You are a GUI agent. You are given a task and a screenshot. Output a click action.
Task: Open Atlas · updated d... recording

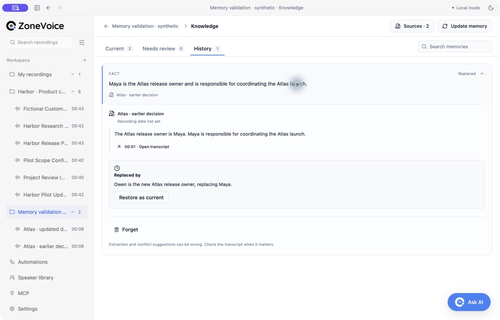point(49,229)
